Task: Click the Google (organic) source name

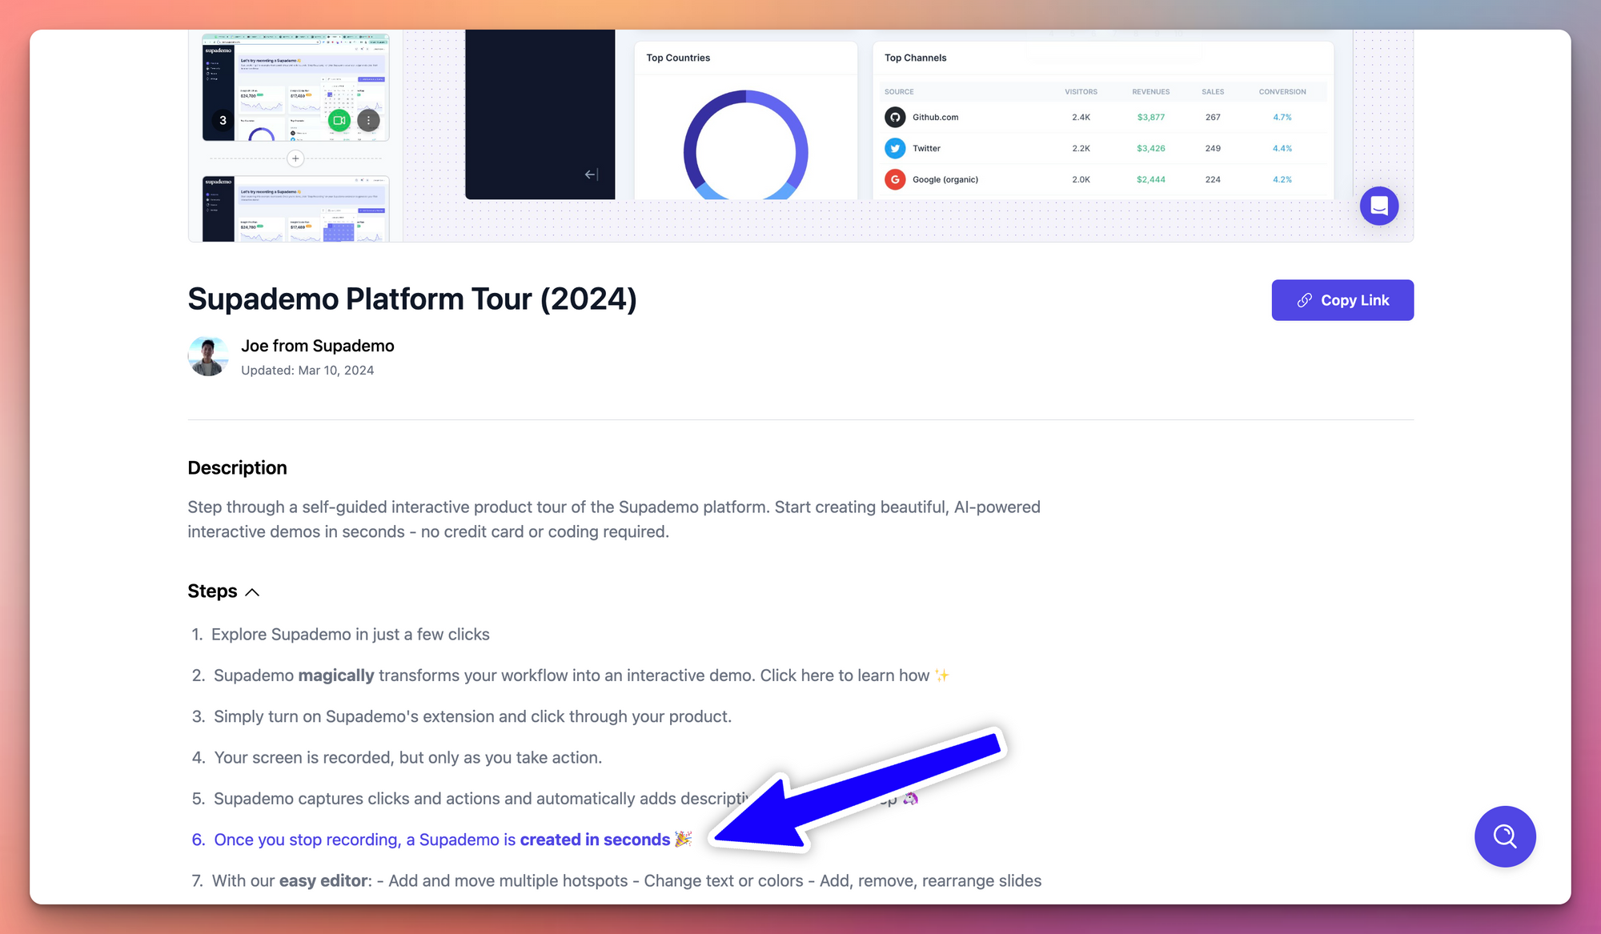Action: click(x=945, y=179)
